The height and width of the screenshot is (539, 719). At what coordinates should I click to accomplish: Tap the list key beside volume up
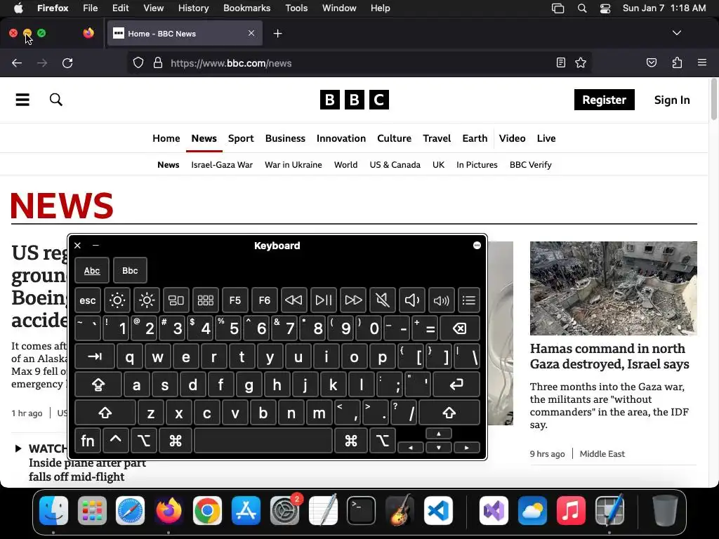(x=468, y=300)
